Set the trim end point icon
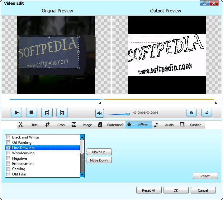This screenshot has width=223, height=200. 62,113
